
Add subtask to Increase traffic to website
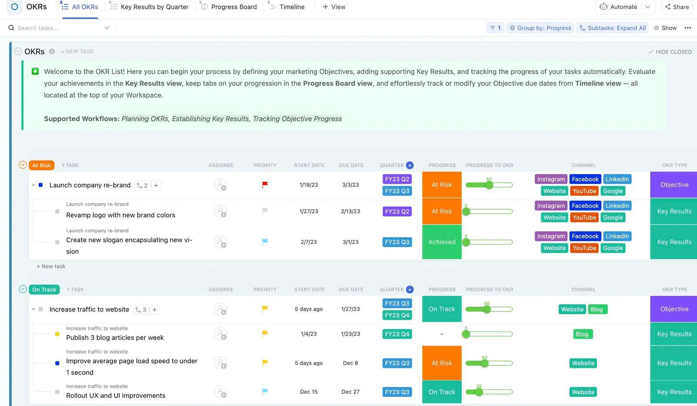(155, 310)
